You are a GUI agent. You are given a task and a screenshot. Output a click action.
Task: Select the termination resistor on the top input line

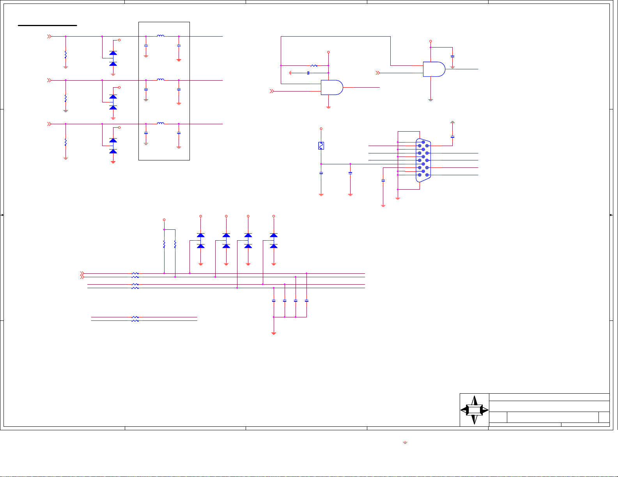point(66,54)
